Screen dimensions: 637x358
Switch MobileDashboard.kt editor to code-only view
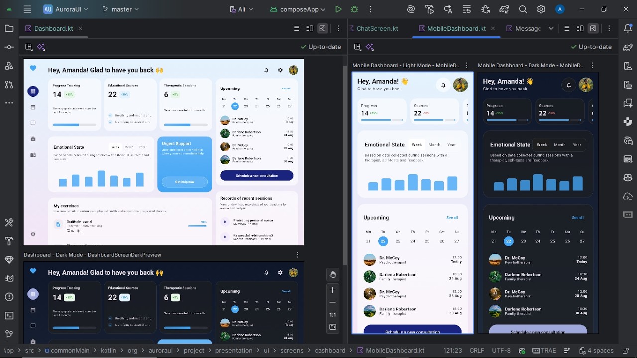[567, 29]
